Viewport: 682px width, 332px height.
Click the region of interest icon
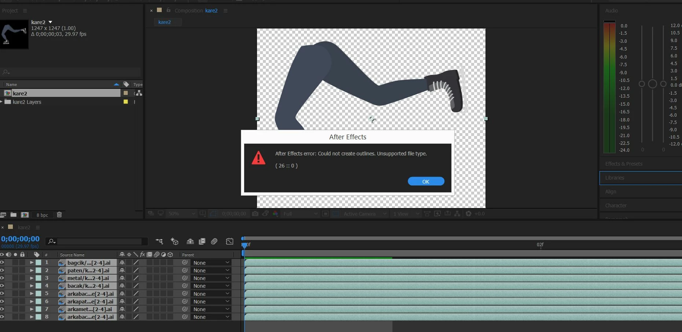pos(325,214)
